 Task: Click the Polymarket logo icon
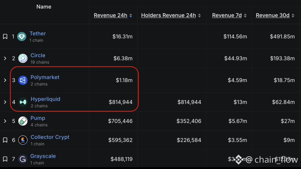tap(23, 80)
